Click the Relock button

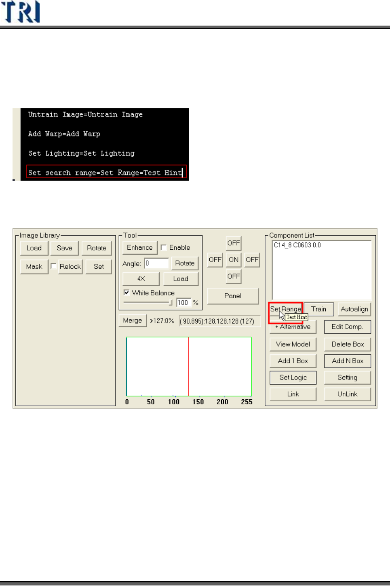70,267
